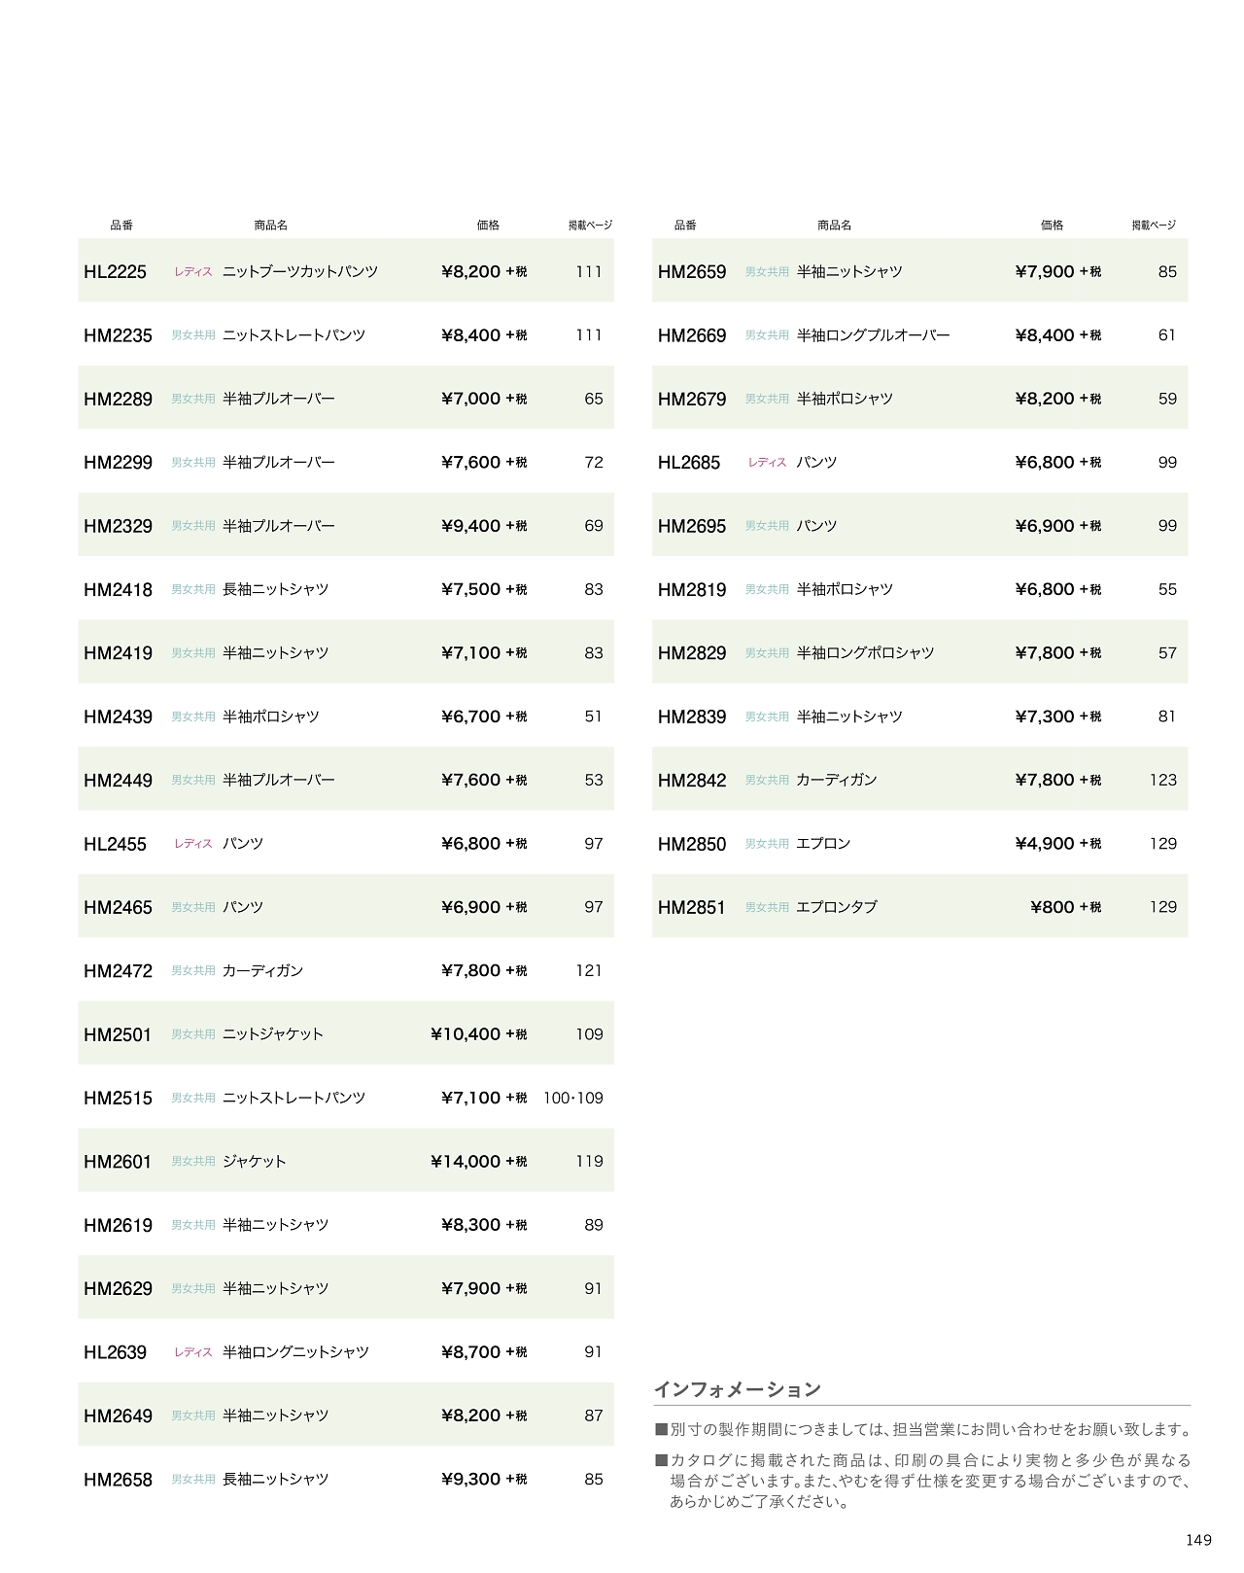This screenshot has height=1573, width=1244.
Task: Open page reference 100·109 for HM2515
Action: (572, 1099)
